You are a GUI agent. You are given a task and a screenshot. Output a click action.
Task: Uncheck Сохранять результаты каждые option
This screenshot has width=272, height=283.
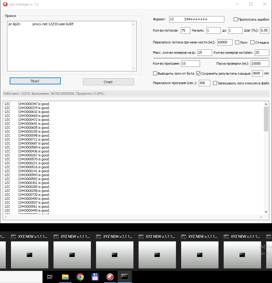point(198,73)
